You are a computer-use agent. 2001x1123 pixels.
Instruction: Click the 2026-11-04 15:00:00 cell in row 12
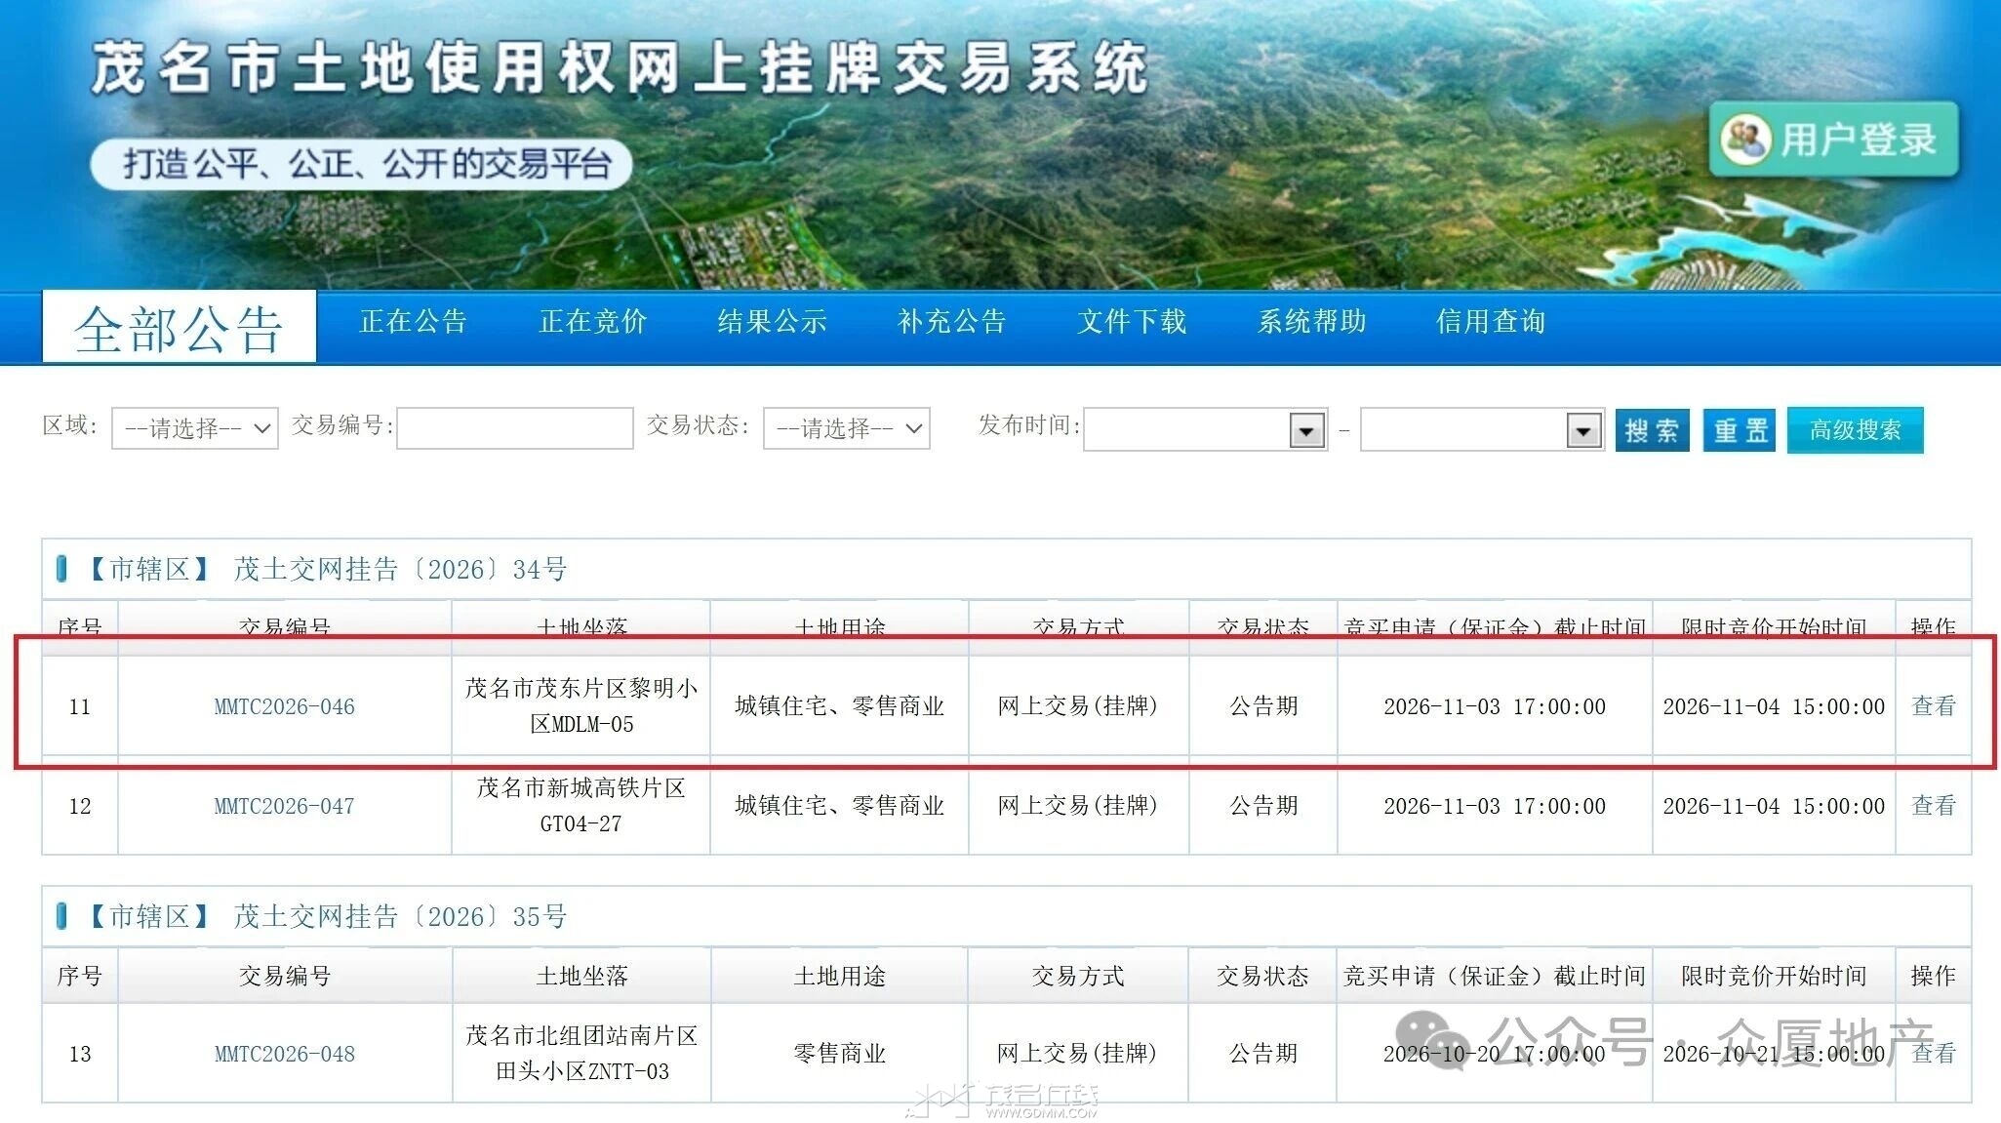pos(1774,806)
